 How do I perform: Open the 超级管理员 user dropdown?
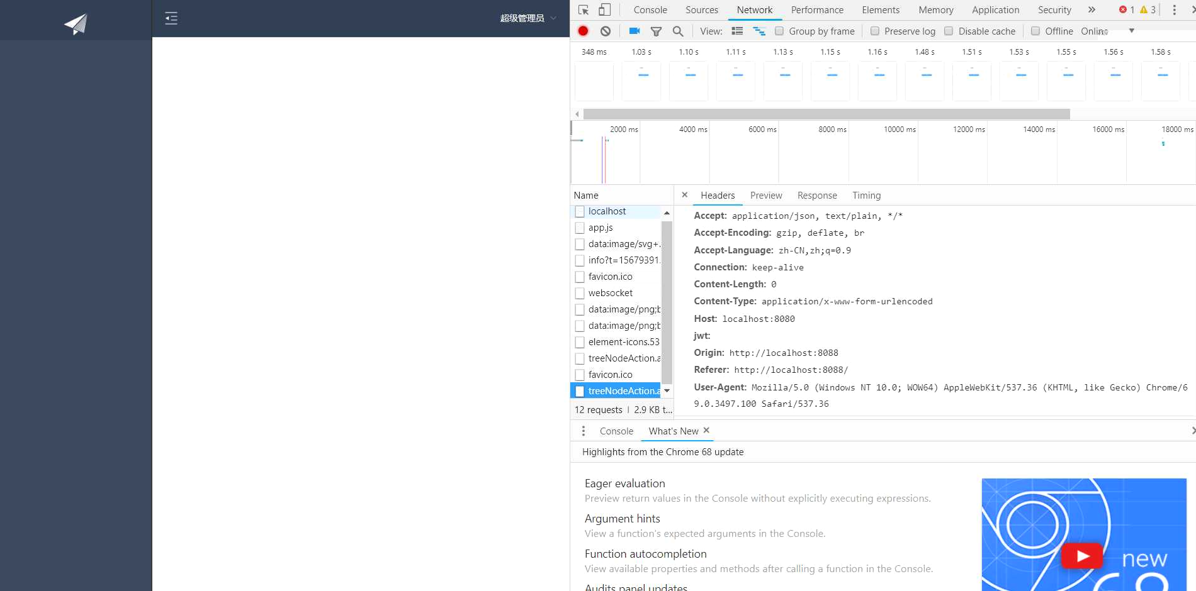pos(527,18)
